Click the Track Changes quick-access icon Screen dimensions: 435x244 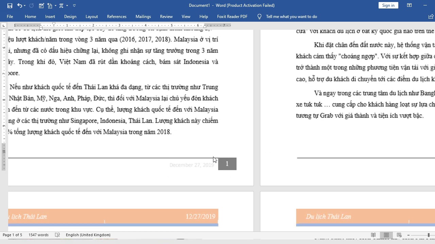[41, 5]
